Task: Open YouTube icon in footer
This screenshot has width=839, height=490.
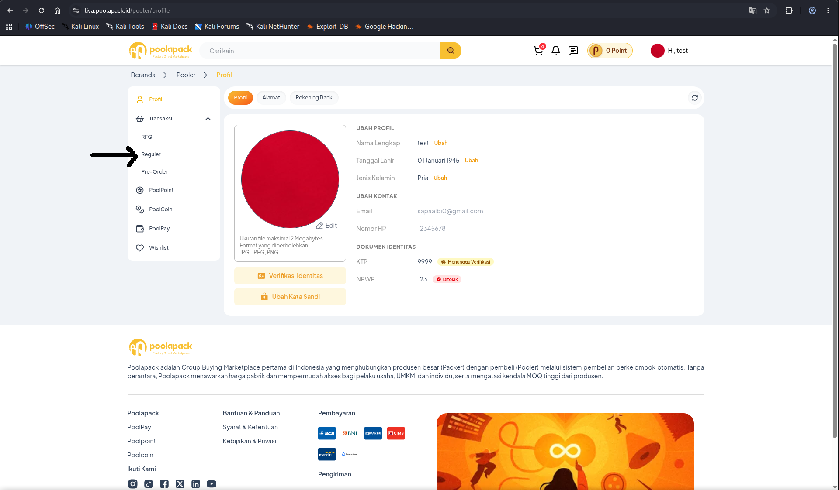Action: pyautogui.click(x=211, y=484)
